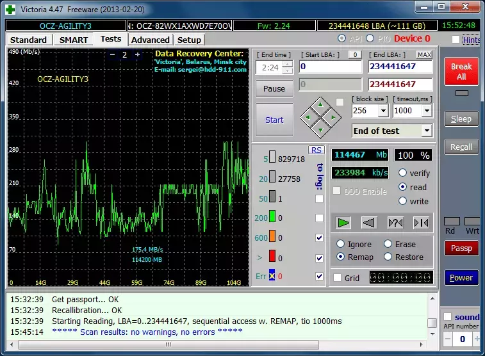The image size is (485, 356).
Task: Select the butterfly seek test button
Action: [421, 223]
